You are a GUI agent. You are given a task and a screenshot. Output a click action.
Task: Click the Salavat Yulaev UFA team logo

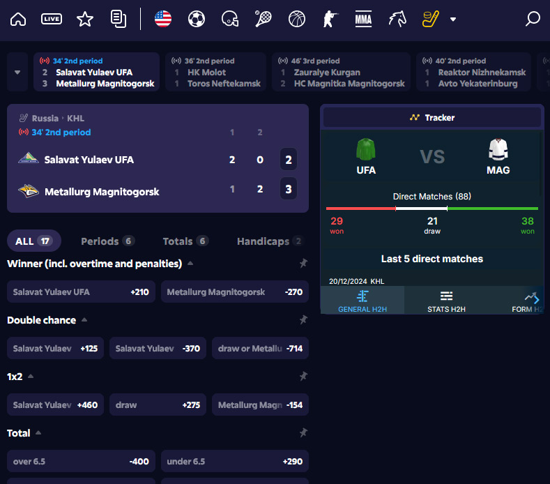pyautogui.click(x=29, y=158)
